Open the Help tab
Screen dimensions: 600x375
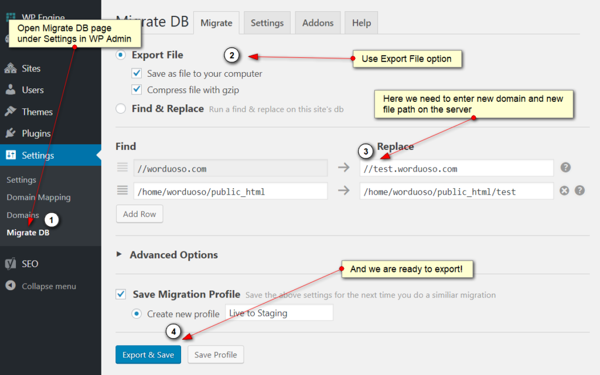pos(361,23)
